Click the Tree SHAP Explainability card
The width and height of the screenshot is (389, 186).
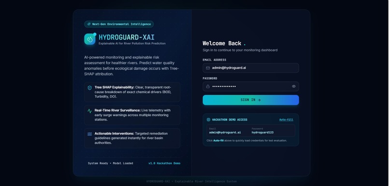click(132, 92)
